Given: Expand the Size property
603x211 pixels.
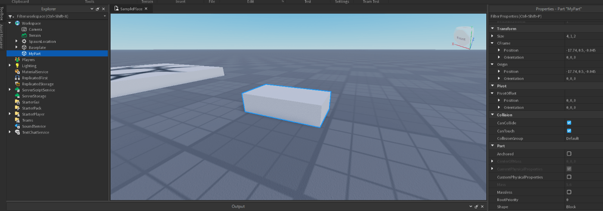Looking at the screenshot, I should point(493,36).
